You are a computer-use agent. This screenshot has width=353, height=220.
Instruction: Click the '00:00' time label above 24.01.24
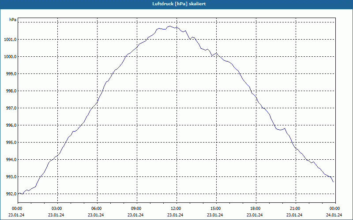pos(334,209)
